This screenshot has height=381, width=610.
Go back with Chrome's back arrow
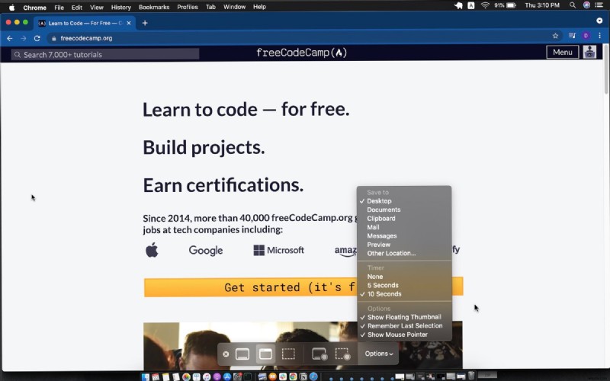[x=10, y=38]
